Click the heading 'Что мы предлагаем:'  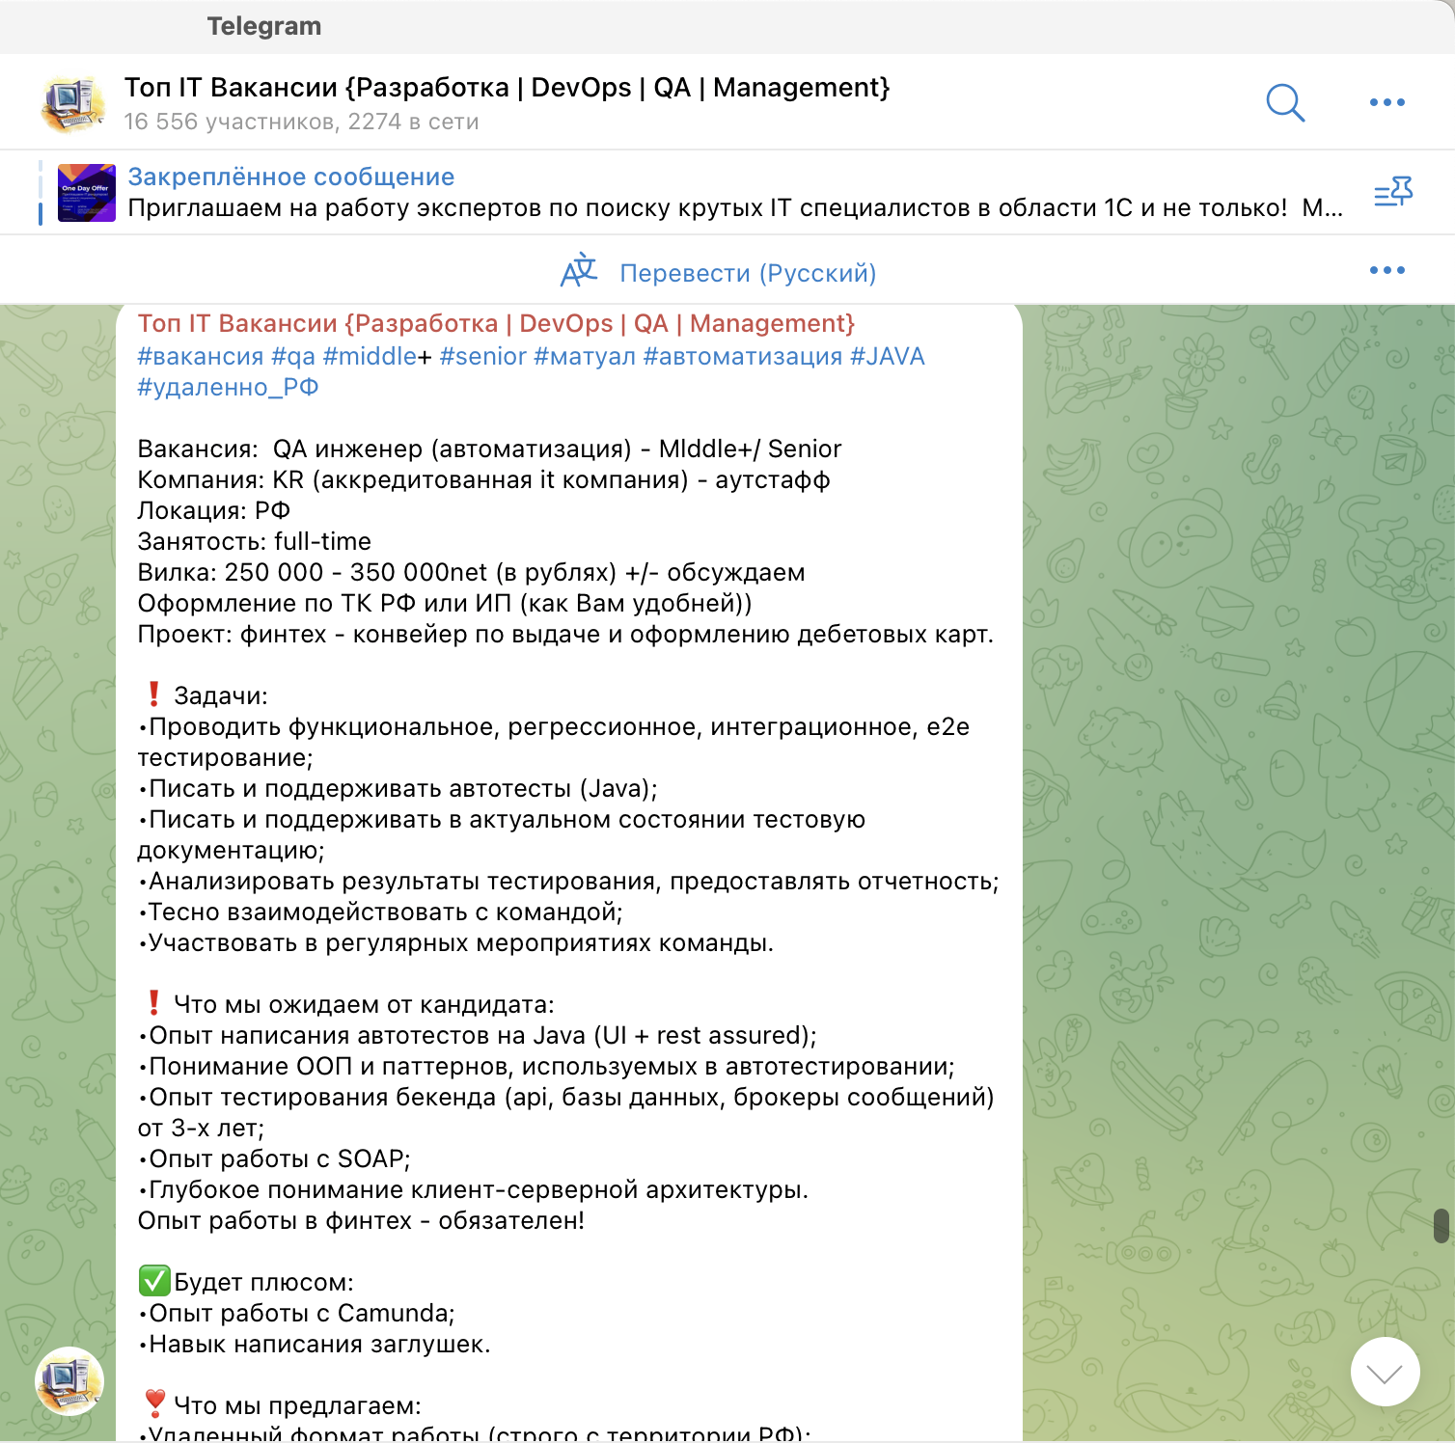tap(297, 1405)
